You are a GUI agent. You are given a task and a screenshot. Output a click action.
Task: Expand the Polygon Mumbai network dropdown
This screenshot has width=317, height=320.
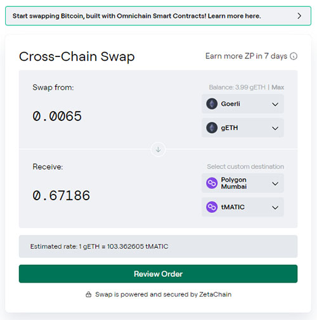click(x=243, y=183)
